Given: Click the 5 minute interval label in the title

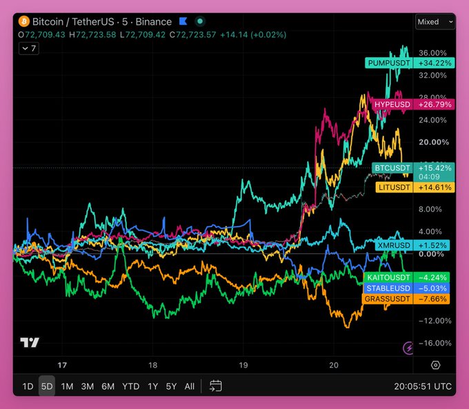Looking at the screenshot, I should 125,22.
